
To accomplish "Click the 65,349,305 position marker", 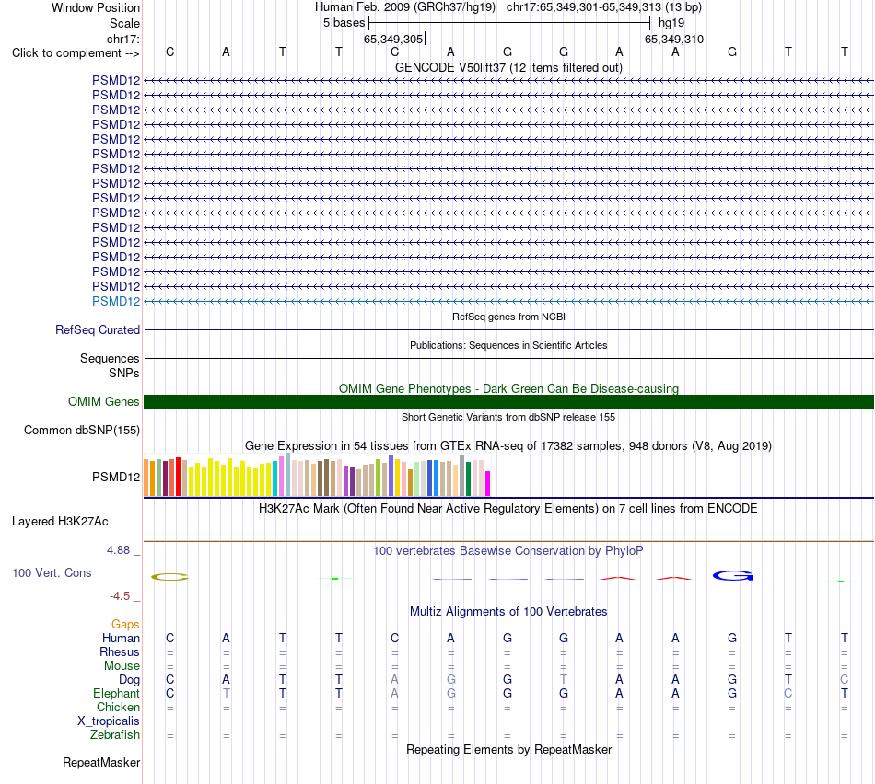I will click(x=393, y=39).
